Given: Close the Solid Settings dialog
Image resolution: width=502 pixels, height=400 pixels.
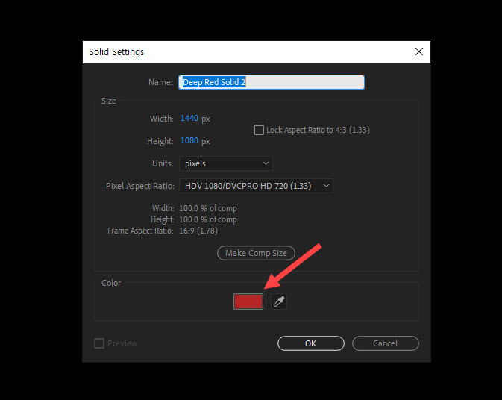Looking at the screenshot, I should [x=418, y=52].
